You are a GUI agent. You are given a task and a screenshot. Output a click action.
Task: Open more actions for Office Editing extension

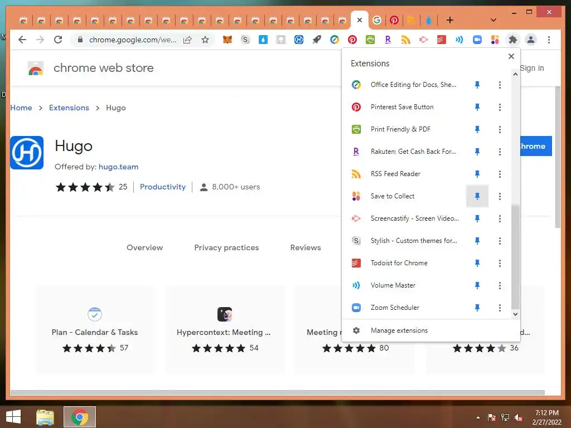[x=500, y=85]
